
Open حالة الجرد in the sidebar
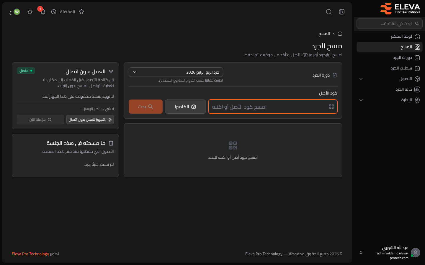(x=390, y=90)
